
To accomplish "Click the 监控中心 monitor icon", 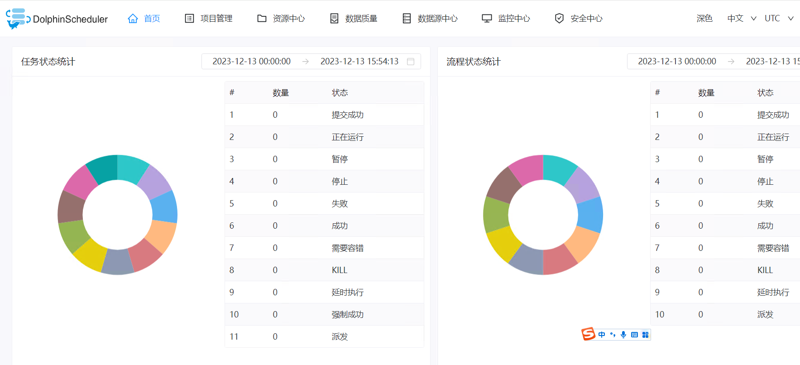I will 487,19.
